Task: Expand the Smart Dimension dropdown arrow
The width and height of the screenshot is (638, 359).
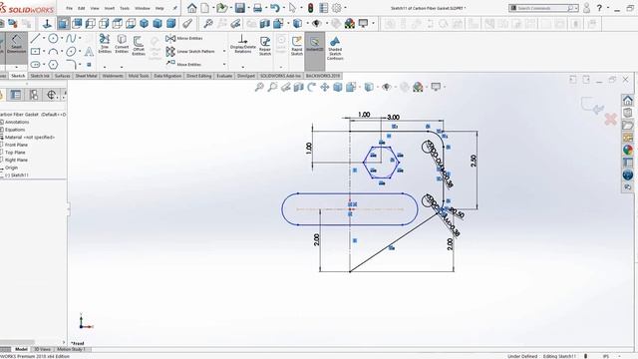Action: tap(16, 67)
